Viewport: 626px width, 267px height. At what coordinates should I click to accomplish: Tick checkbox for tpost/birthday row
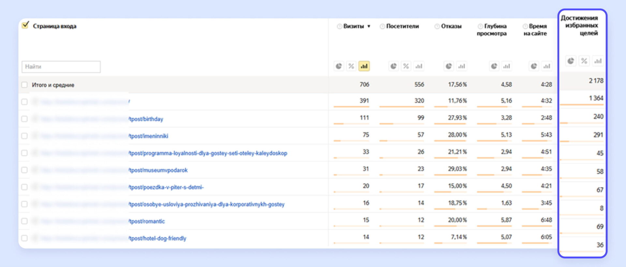24,119
